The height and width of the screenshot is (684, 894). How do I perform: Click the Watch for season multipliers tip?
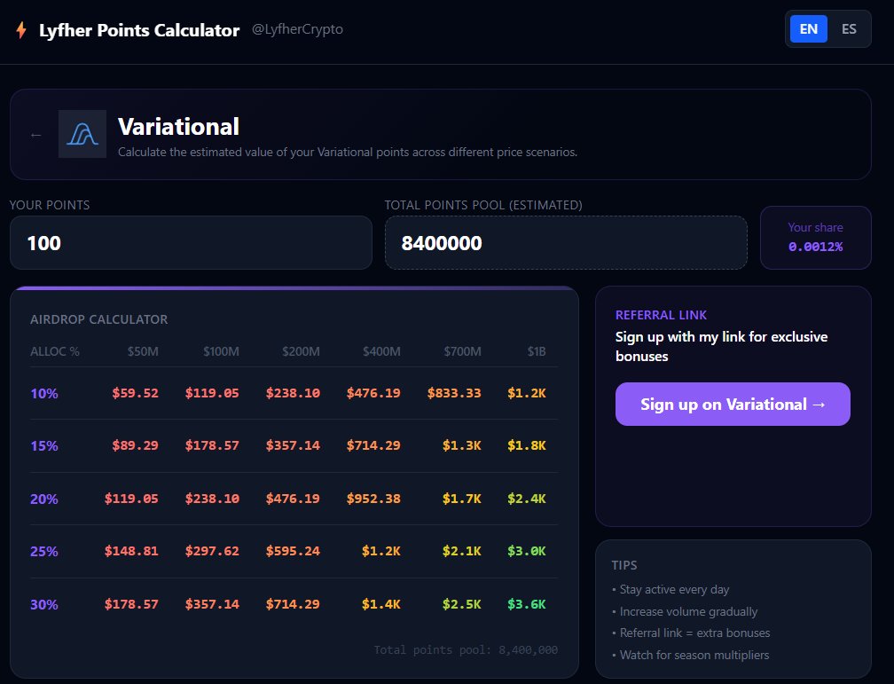tap(694, 655)
